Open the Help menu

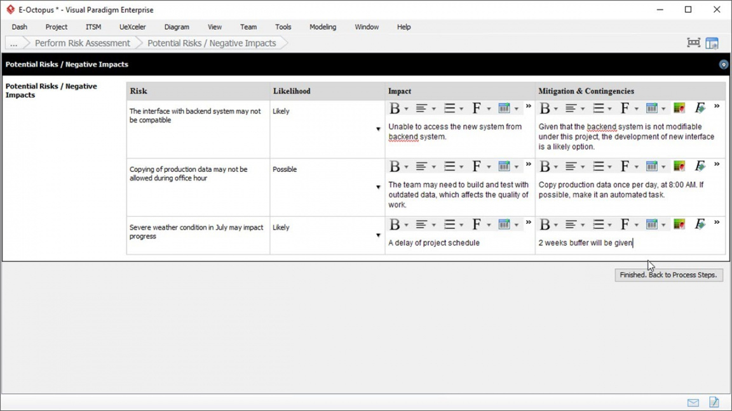404,27
